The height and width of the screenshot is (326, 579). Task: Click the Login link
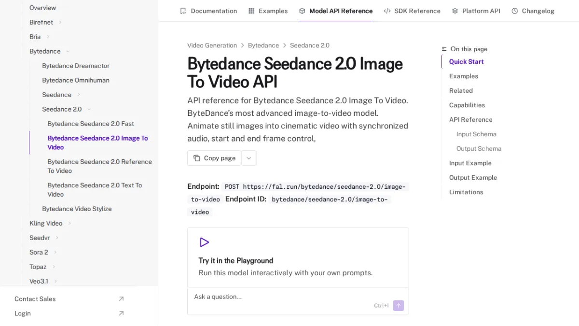[23, 313]
